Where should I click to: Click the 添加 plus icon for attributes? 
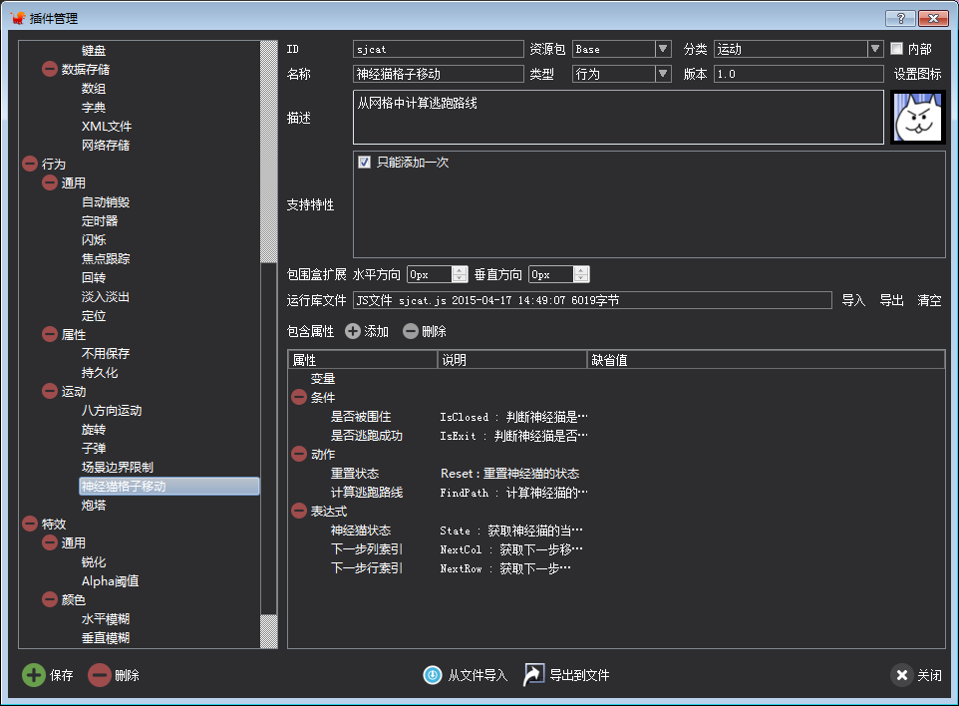[353, 331]
